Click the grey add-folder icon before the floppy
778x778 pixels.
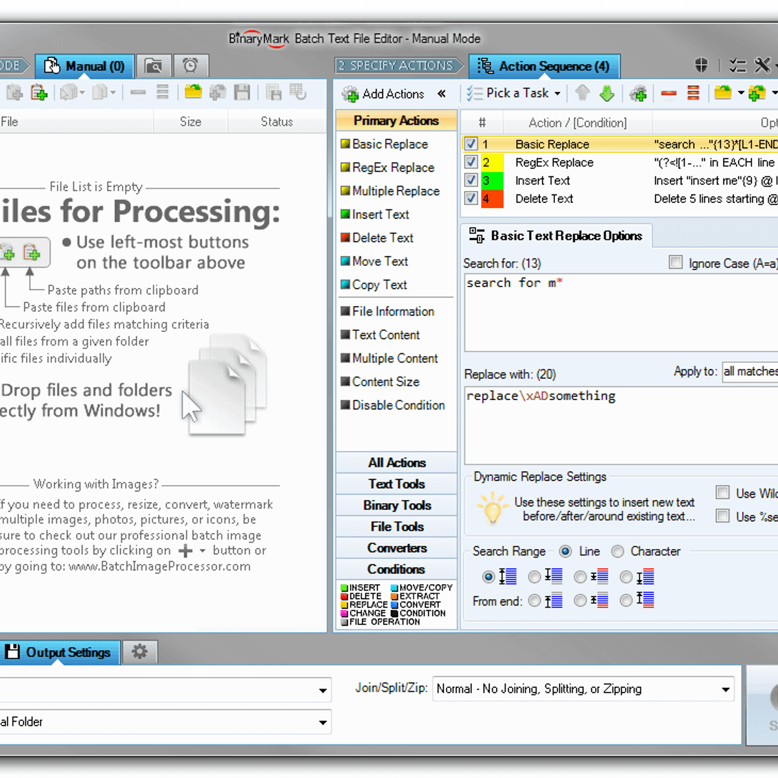point(218,93)
